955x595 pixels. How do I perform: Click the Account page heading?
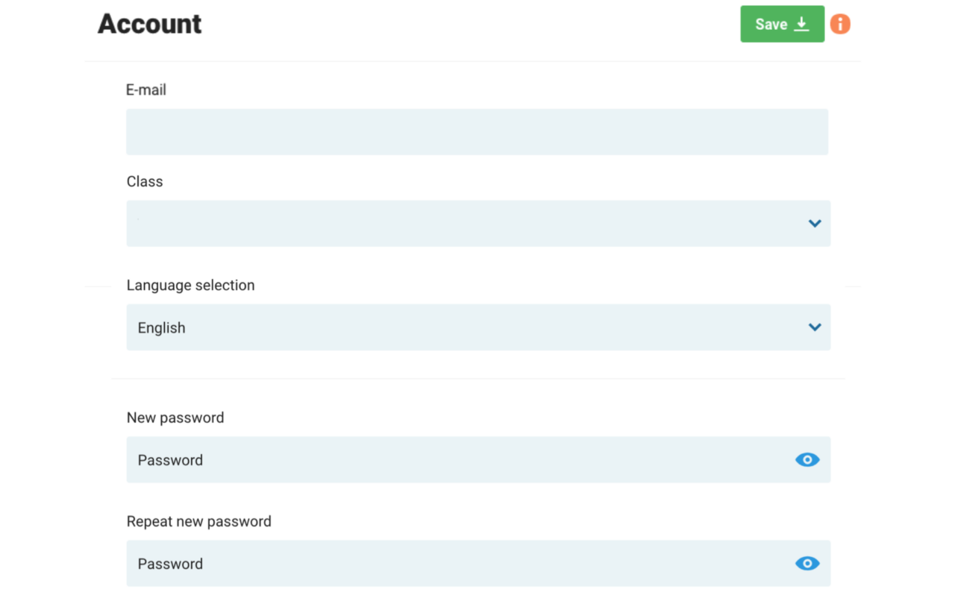point(149,24)
